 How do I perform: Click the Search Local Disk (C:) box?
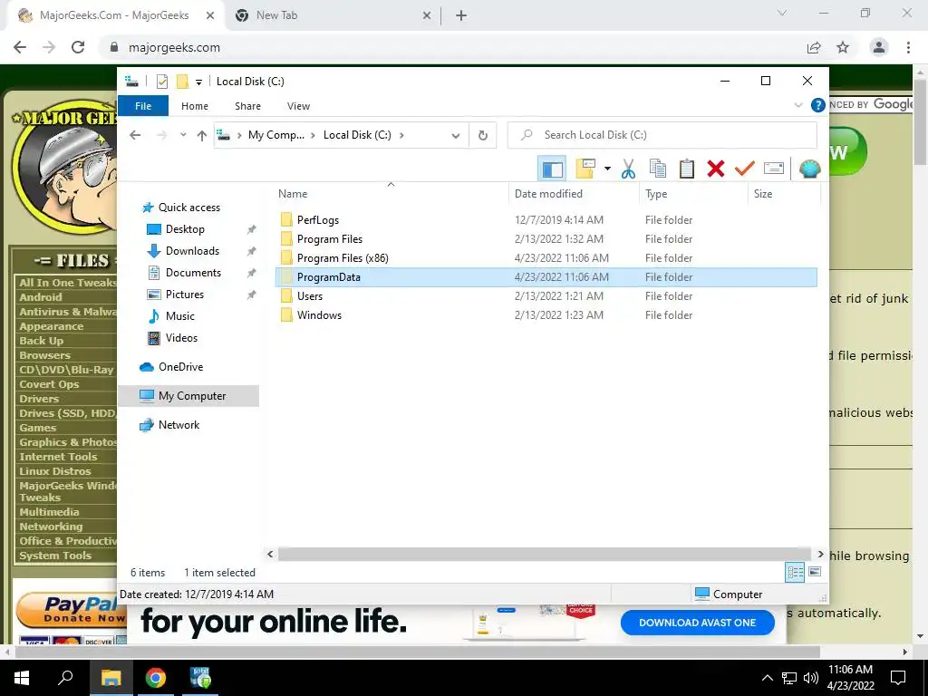click(662, 135)
